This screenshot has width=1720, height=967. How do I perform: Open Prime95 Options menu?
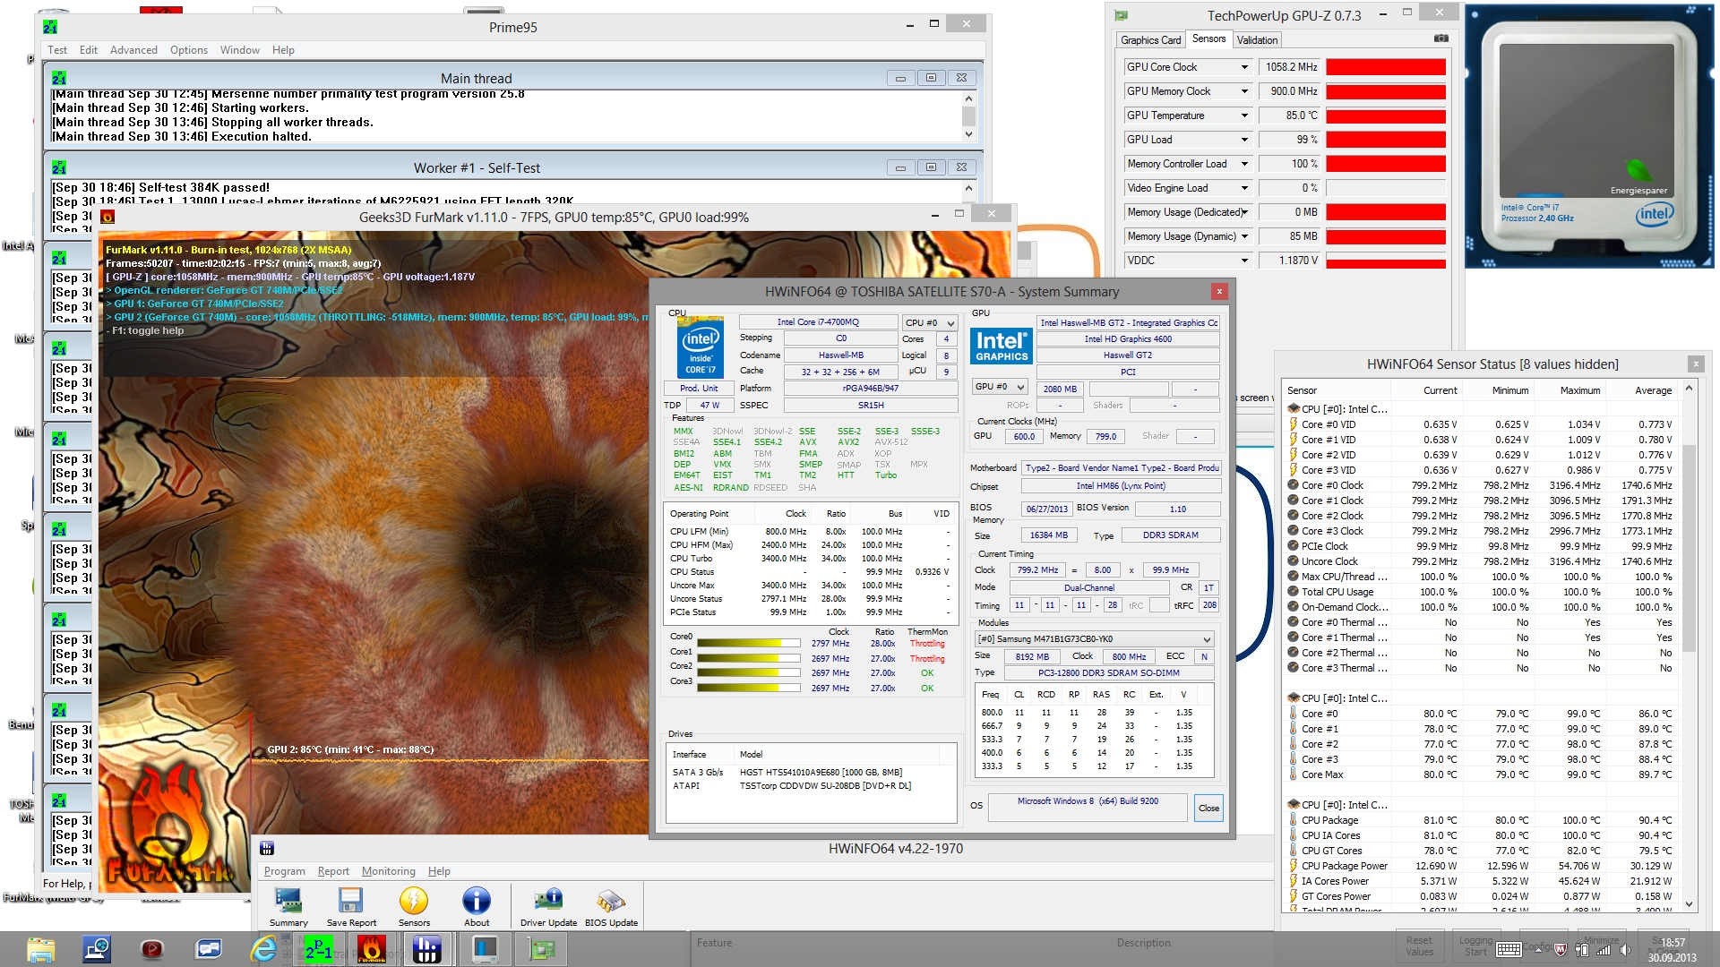pos(189,50)
